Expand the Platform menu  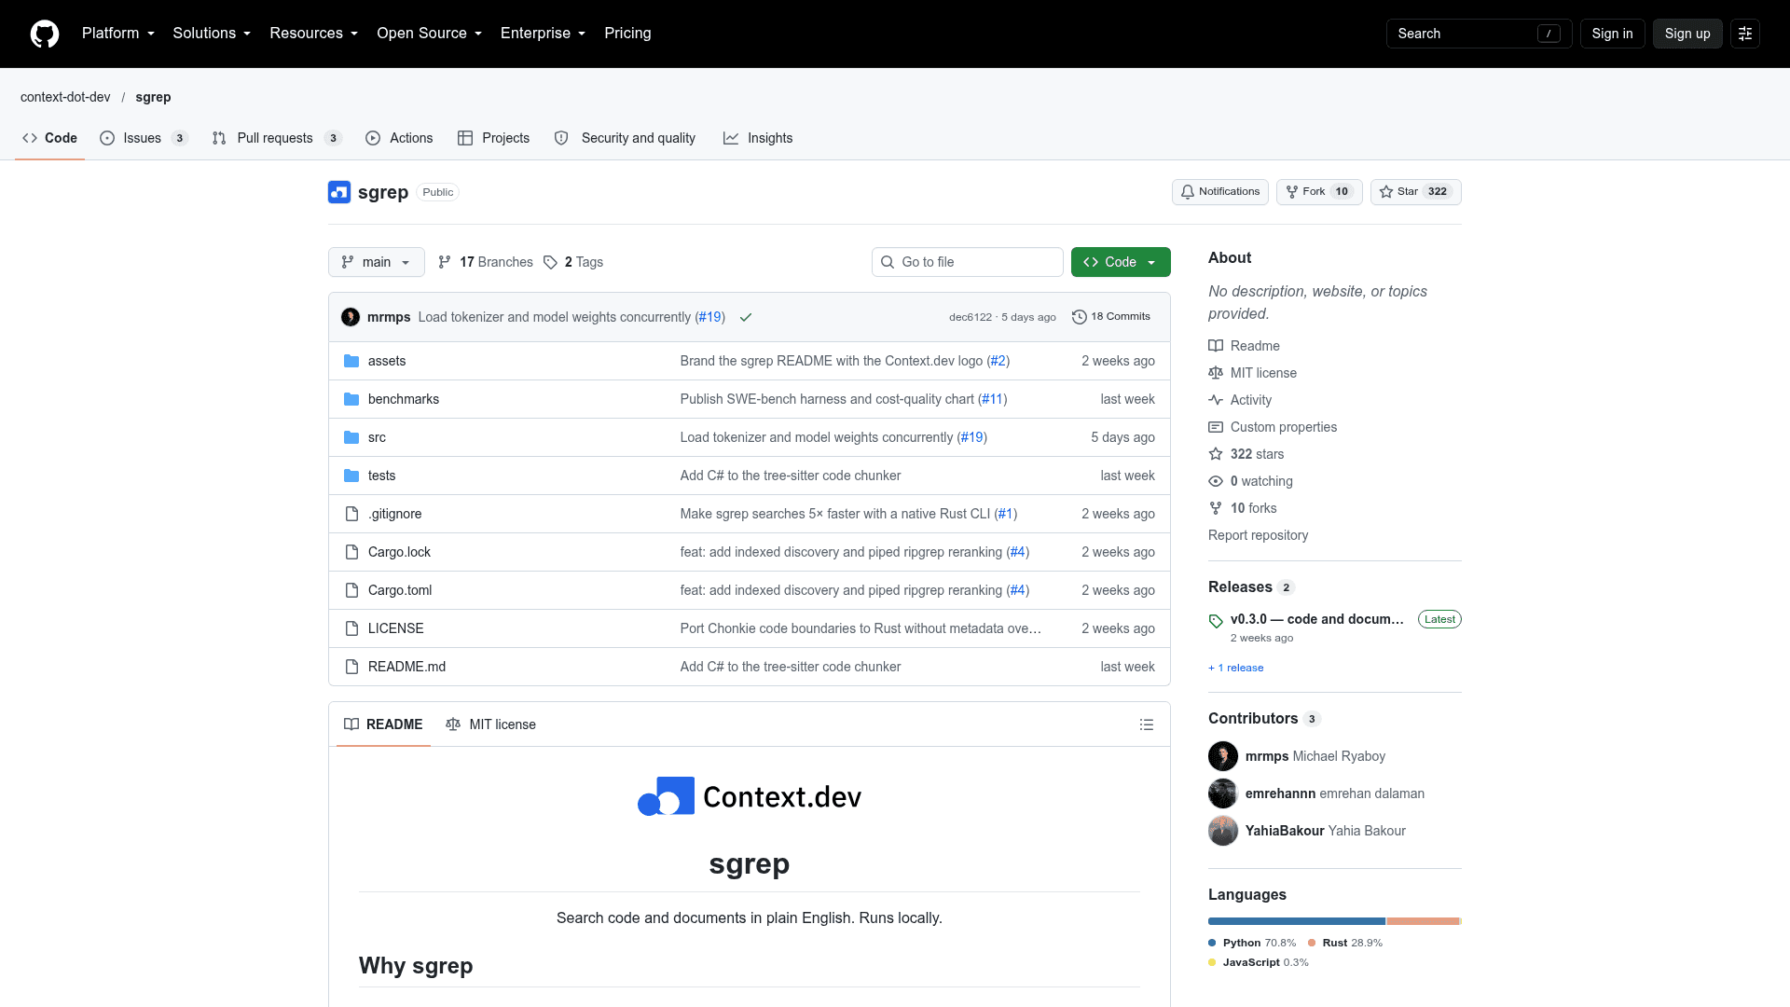[118, 34]
